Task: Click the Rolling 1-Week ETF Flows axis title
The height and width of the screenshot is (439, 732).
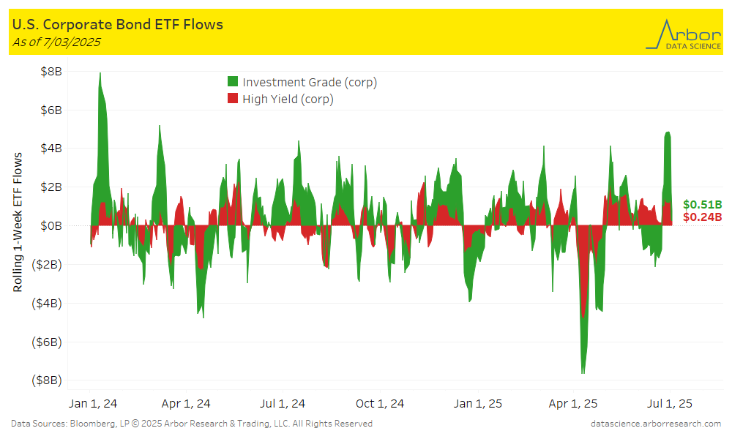Action: 18,222
